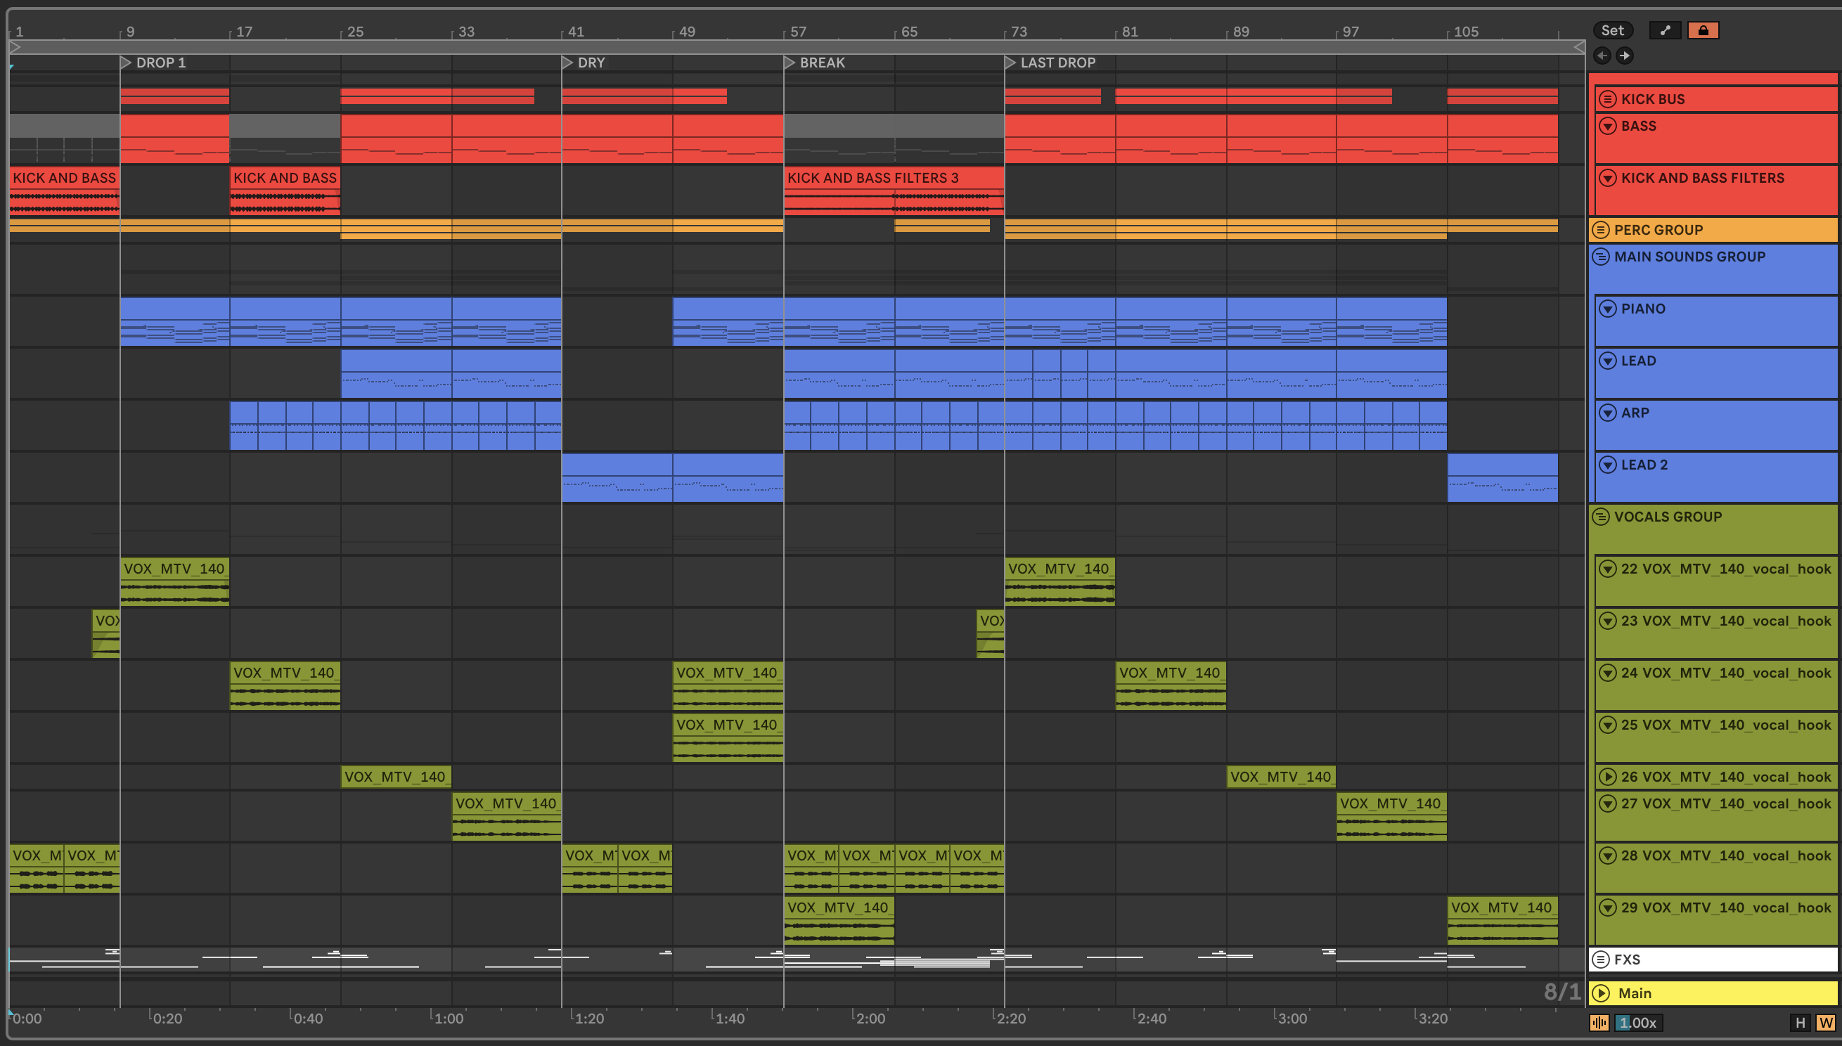Unfold the Main track with play arrow
The image size is (1842, 1046).
point(1601,993)
